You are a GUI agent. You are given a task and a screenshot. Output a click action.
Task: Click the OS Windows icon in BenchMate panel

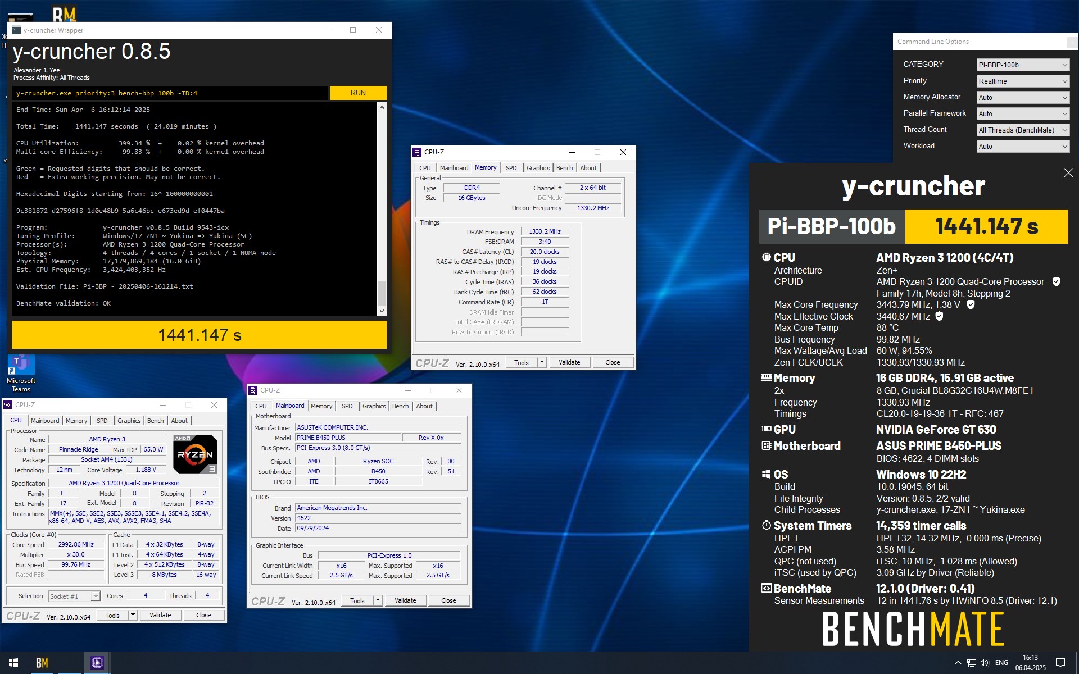point(766,474)
